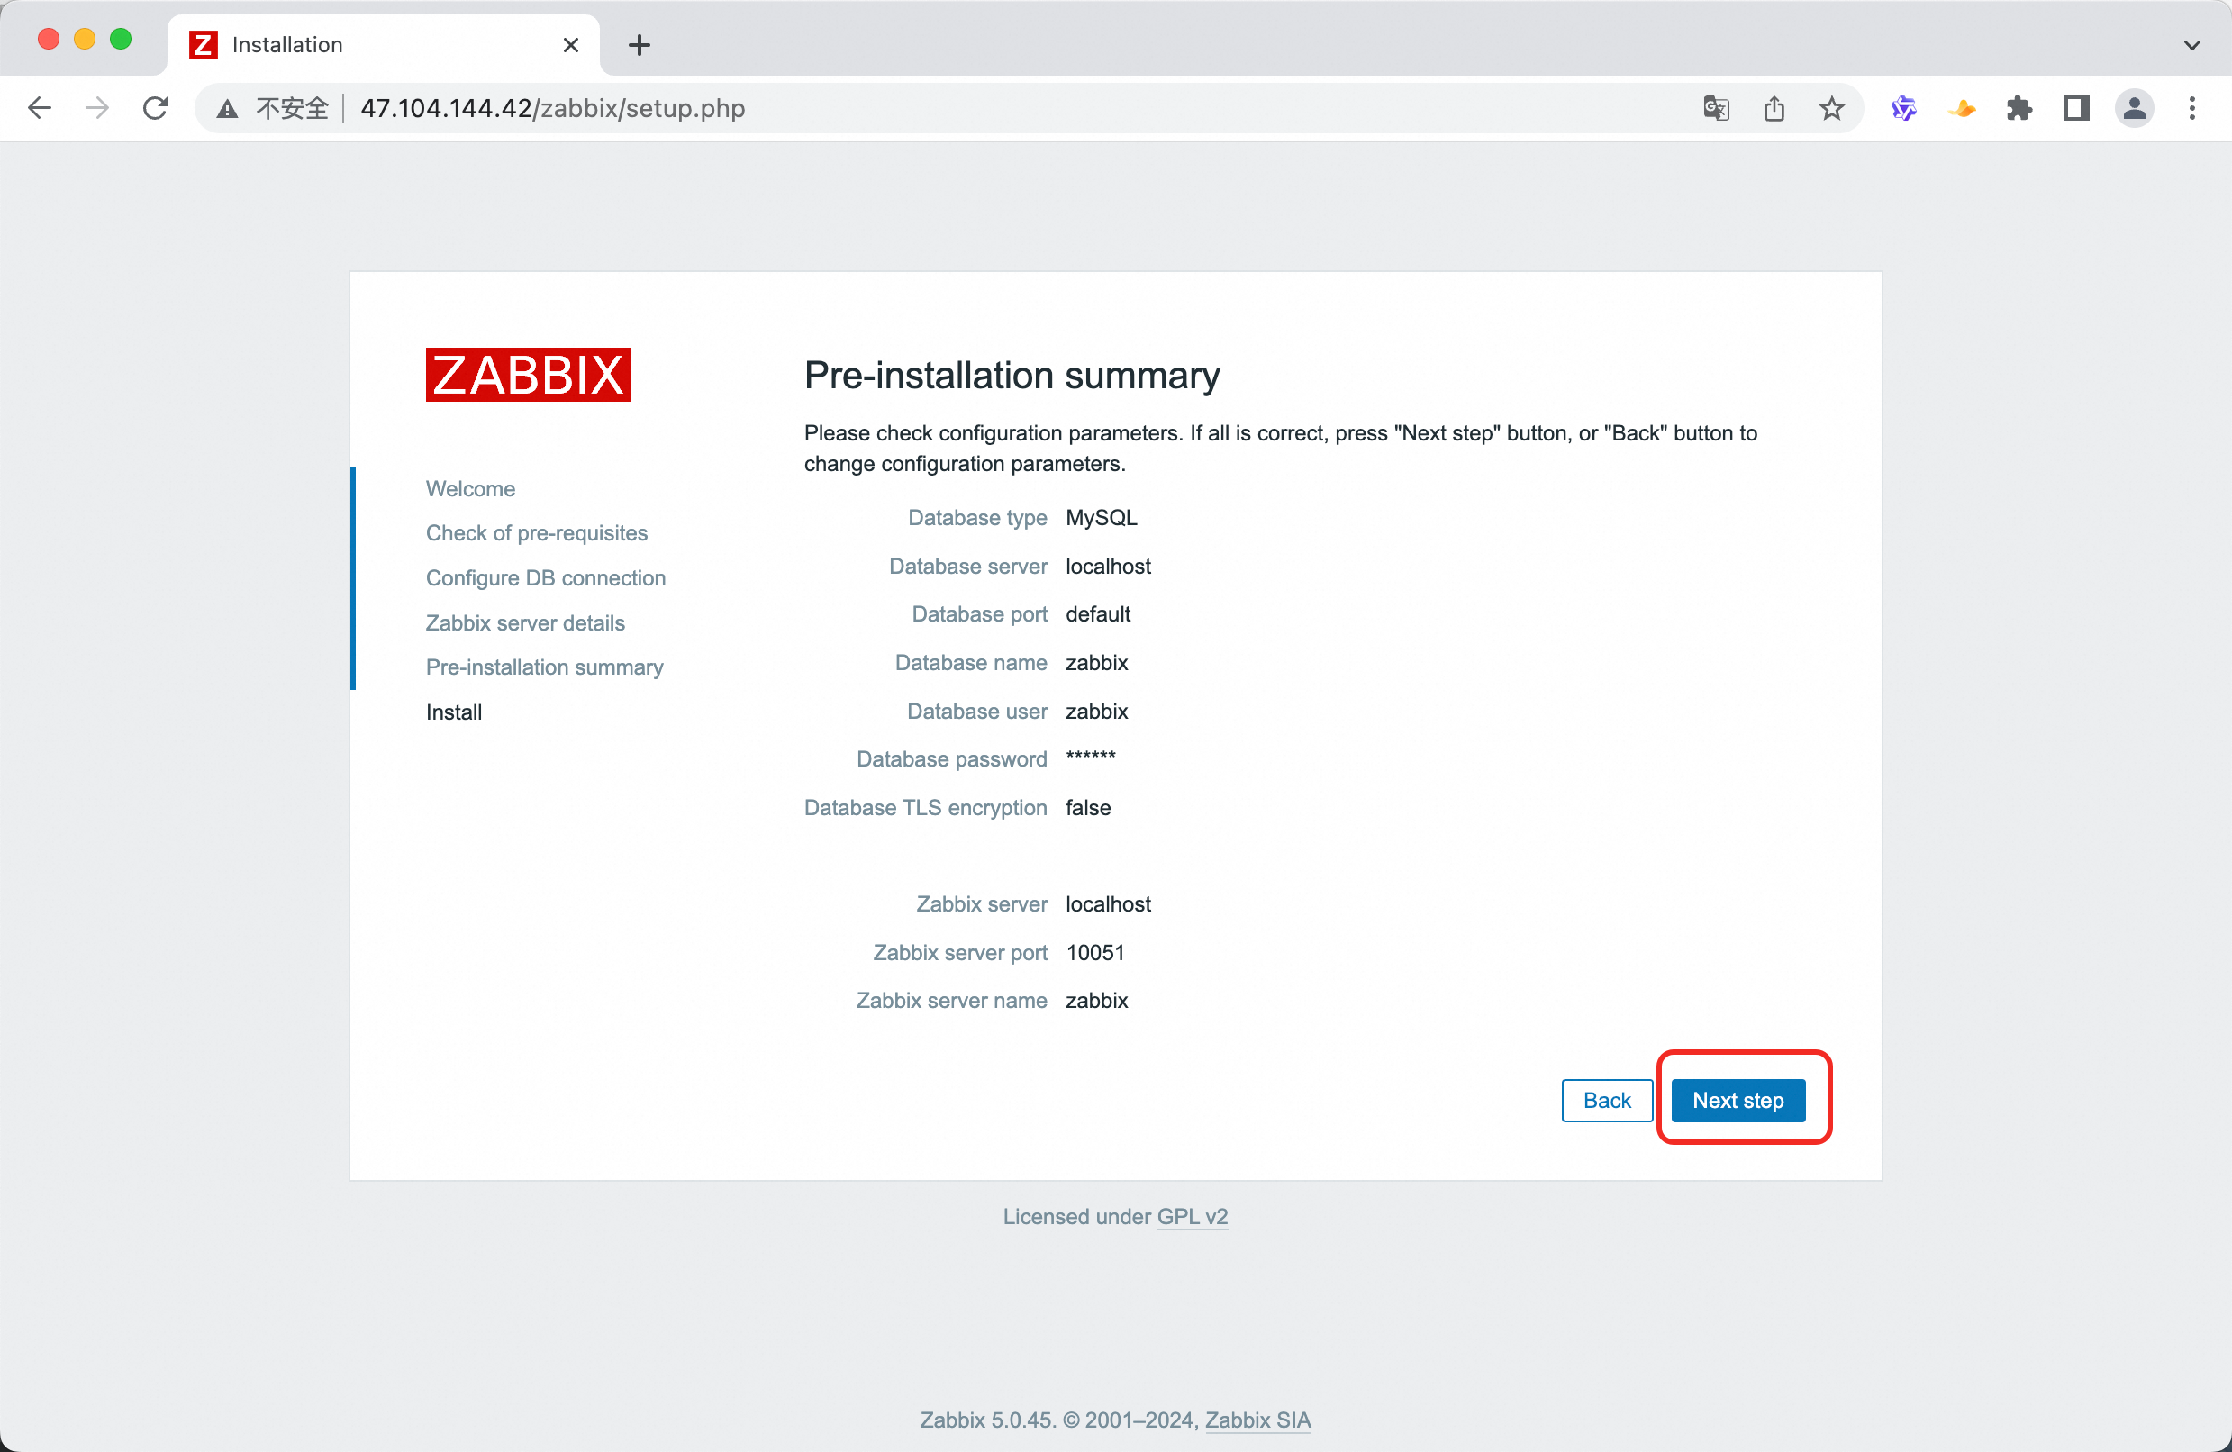Open the extensions puzzle icon
Image resolution: width=2232 pixels, height=1452 pixels.
tap(2019, 108)
